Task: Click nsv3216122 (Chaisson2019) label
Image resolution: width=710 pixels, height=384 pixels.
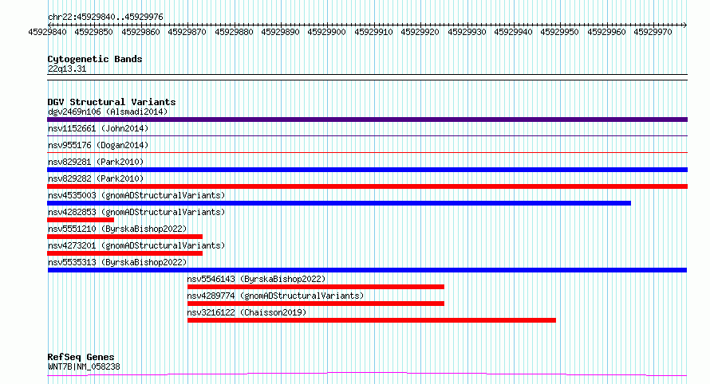Action: [x=247, y=312]
